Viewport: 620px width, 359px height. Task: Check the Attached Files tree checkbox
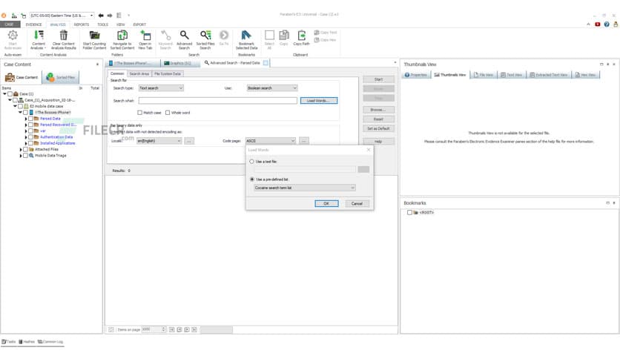click(x=25, y=150)
